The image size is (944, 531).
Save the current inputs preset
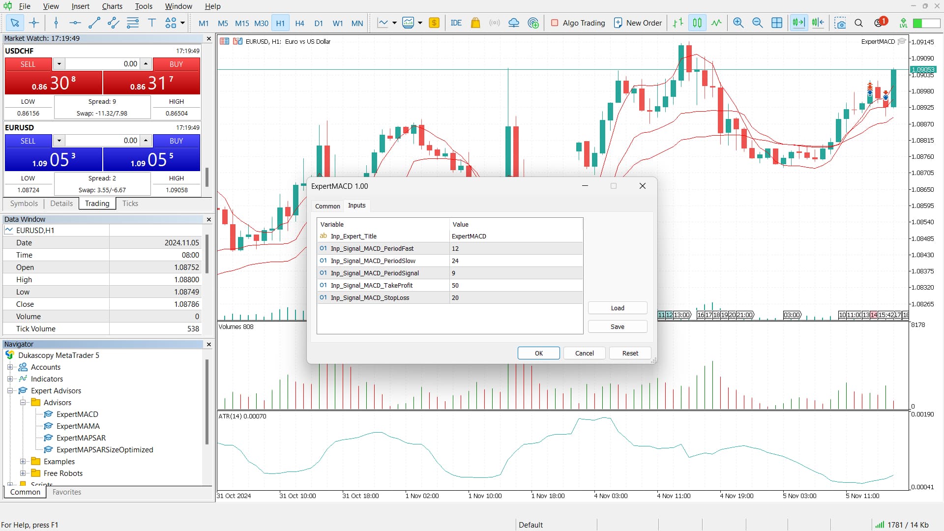pyautogui.click(x=618, y=327)
